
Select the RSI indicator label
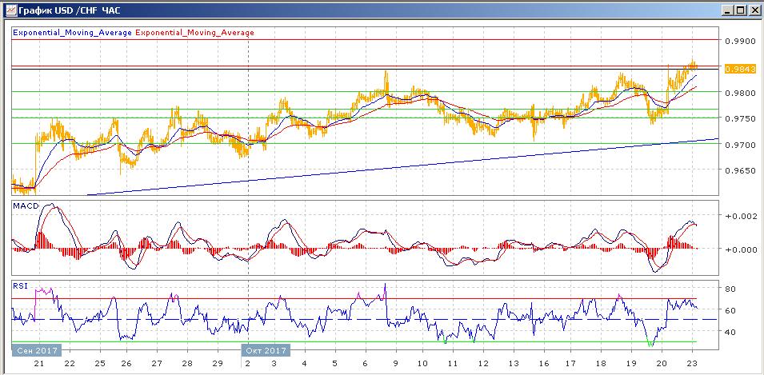[22, 285]
